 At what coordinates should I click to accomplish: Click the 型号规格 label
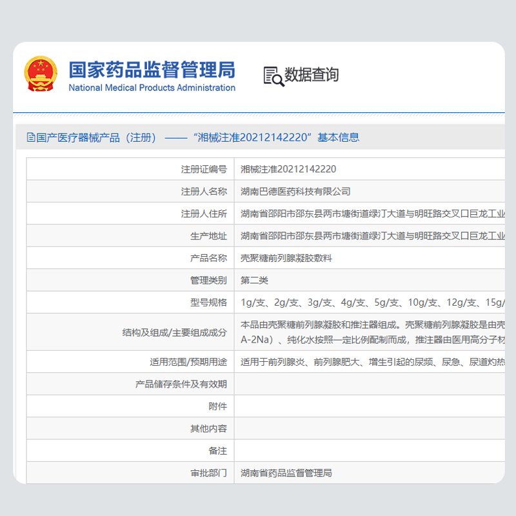(208, 303)
